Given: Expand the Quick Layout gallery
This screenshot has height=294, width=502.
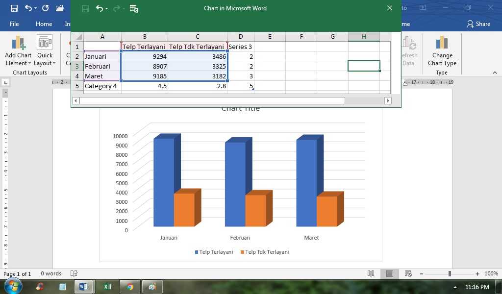Looking at the screenshot, I should (45, 50).
